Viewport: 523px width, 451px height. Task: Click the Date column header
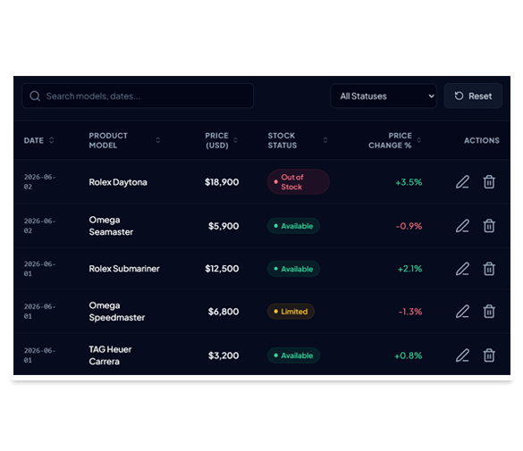point(34,140)
